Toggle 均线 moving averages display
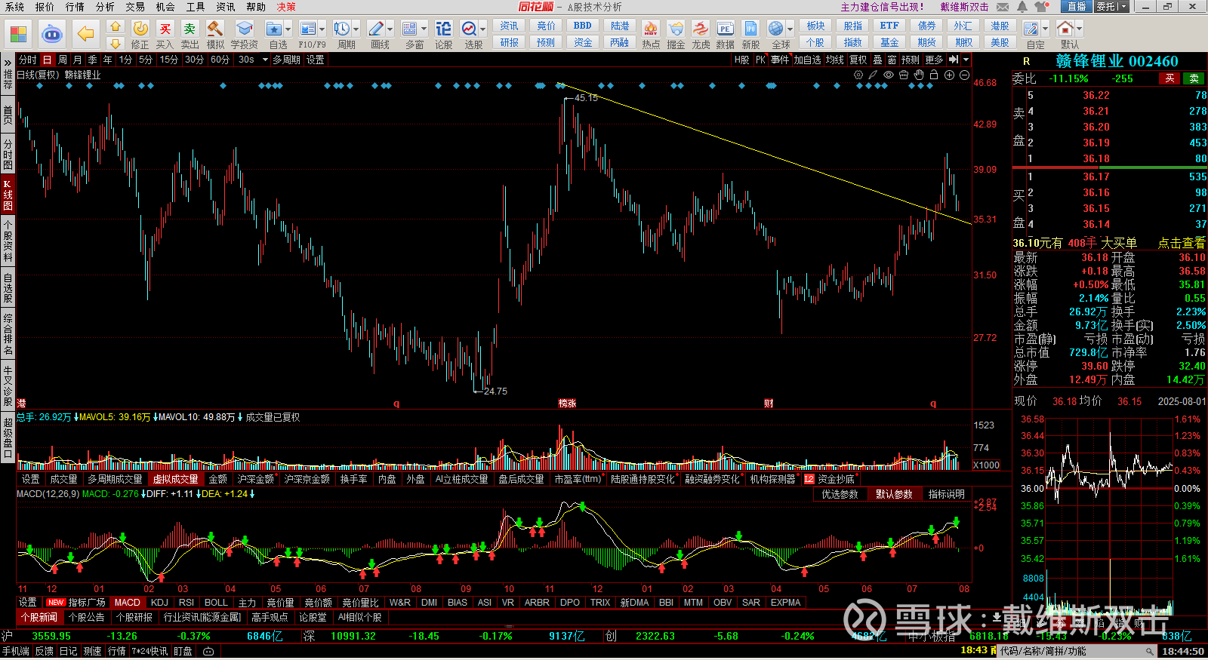 click(834, 60)
